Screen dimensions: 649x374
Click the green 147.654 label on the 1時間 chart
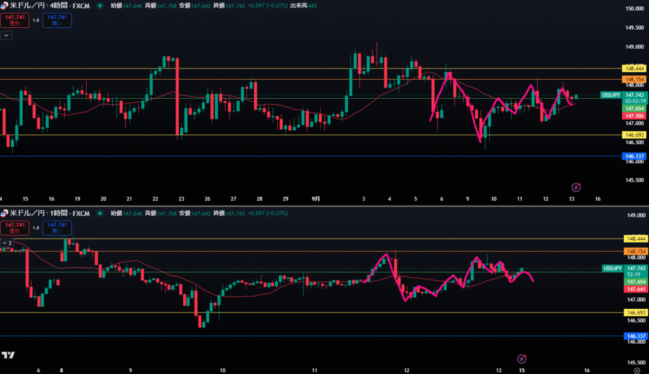636,282
